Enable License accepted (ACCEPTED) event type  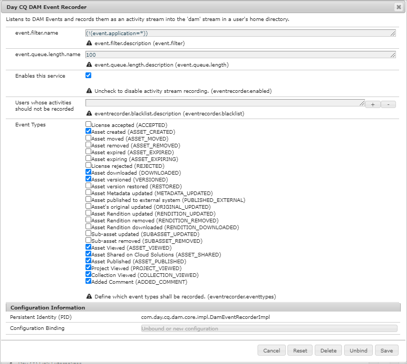[x=88, y=124]
